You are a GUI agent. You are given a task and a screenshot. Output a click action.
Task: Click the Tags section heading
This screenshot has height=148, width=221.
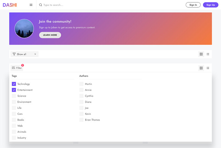click(x=14, y=76)
